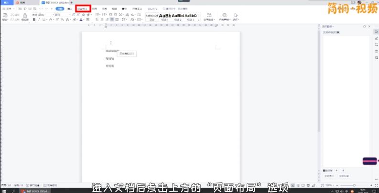Open the Text Tools ribbon icon
The image size is (379, 193).
point(210,16)
